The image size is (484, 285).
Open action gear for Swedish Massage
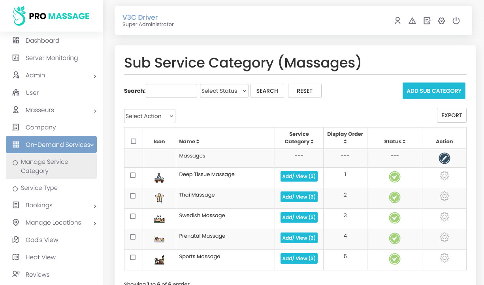444,217
